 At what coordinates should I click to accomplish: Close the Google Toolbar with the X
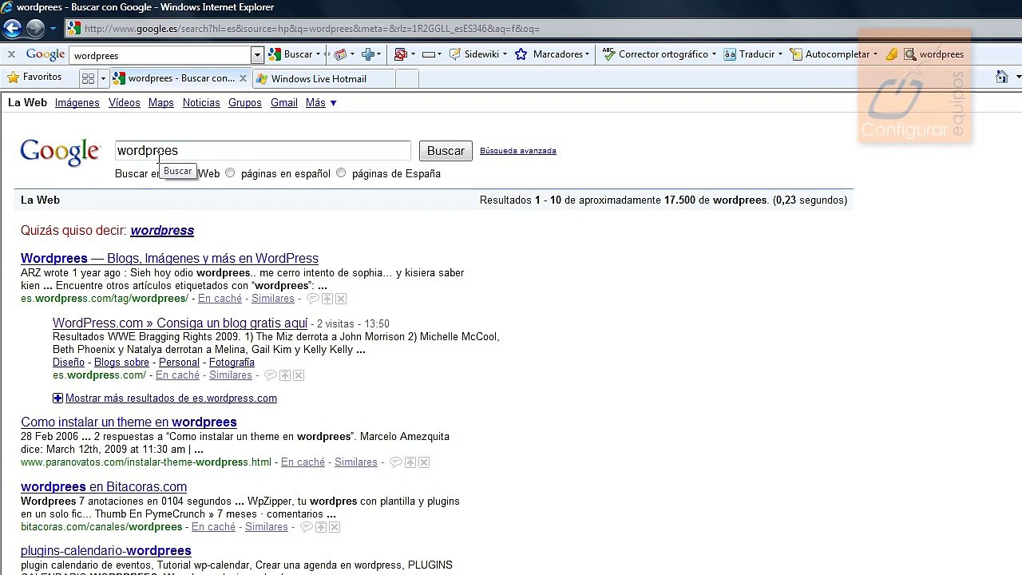point(11,54)
